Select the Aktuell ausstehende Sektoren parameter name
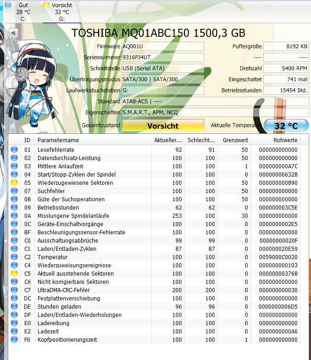311x360 pixels. [x=76, y=274]
